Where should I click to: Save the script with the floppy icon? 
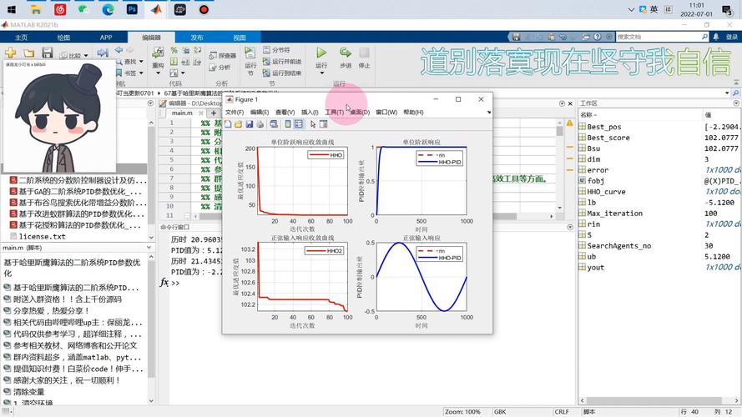pos(47,53)
